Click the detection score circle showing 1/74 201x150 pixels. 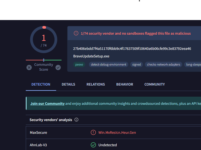44,40
